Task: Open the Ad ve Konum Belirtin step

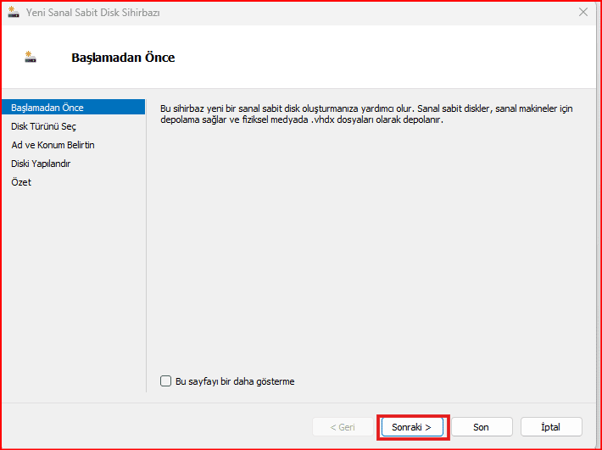Action: pos(53,145)
